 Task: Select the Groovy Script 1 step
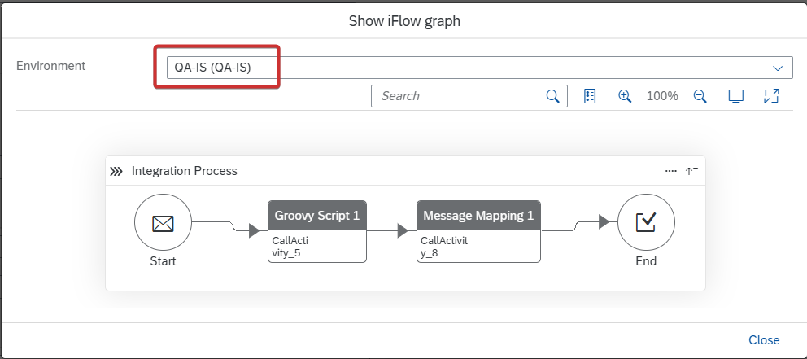pos(317,231)
